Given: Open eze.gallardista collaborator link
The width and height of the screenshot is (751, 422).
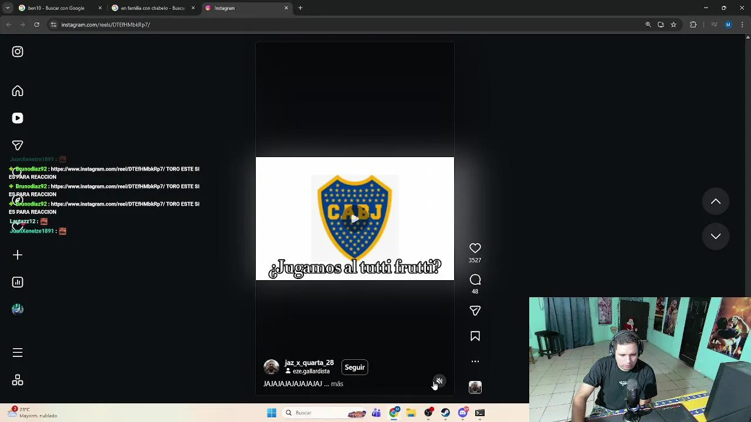Looking at the screenshot, I should (311, 372).
